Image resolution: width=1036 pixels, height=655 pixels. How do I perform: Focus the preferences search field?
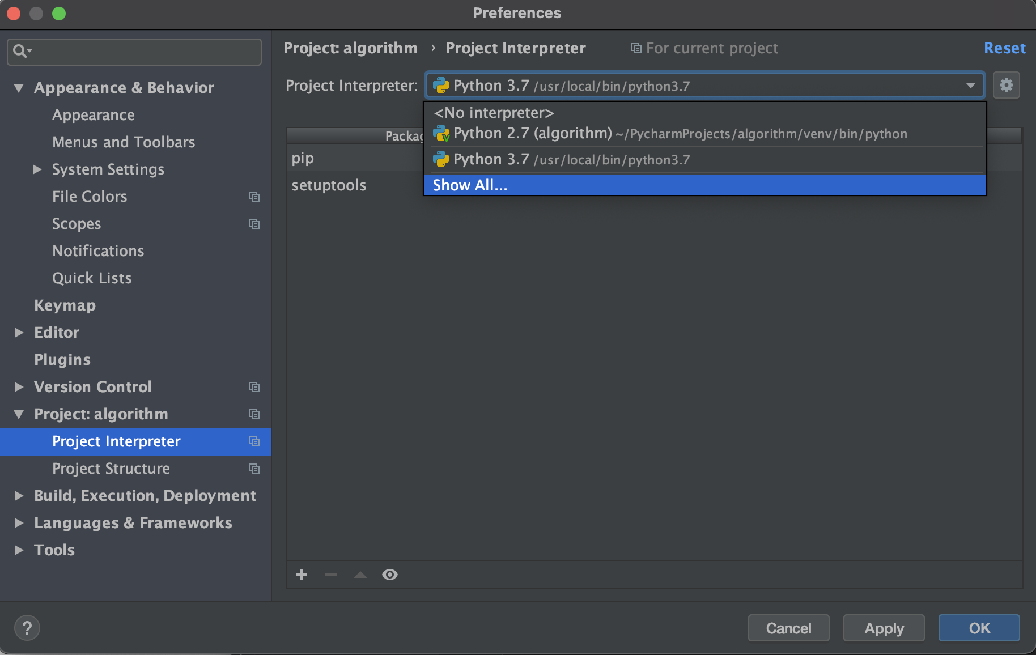(x=134, y=52)
